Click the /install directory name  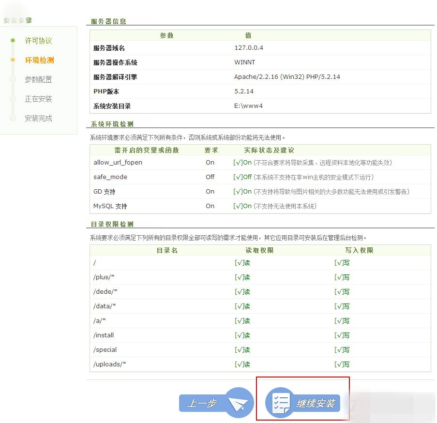tap(104, 335)
